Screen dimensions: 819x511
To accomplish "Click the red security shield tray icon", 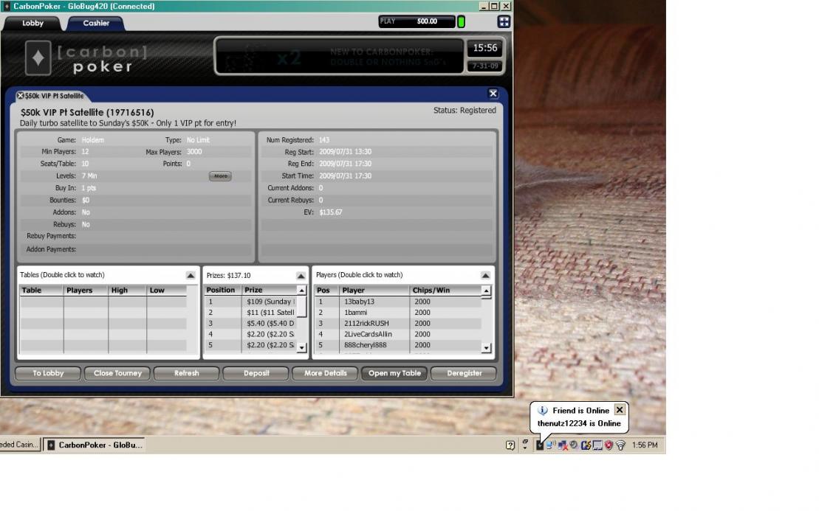I will tap(609, 445).
